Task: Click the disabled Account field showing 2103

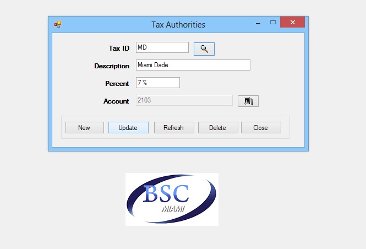Action: (184, 100)
